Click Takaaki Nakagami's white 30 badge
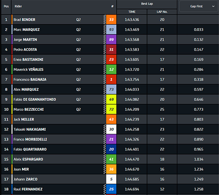This screenshot has height=195, width=219. (x=111, y=129)
